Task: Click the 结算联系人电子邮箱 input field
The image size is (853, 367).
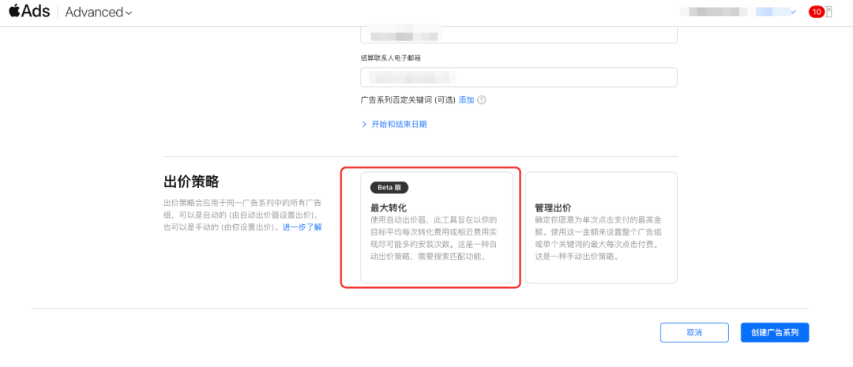Action: [518, 77]
